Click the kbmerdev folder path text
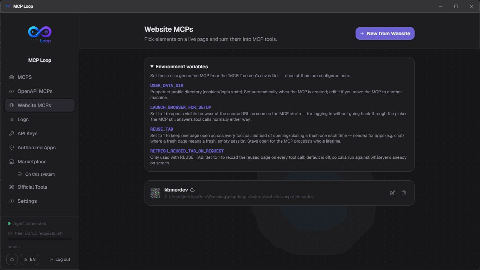 [239, 197]
